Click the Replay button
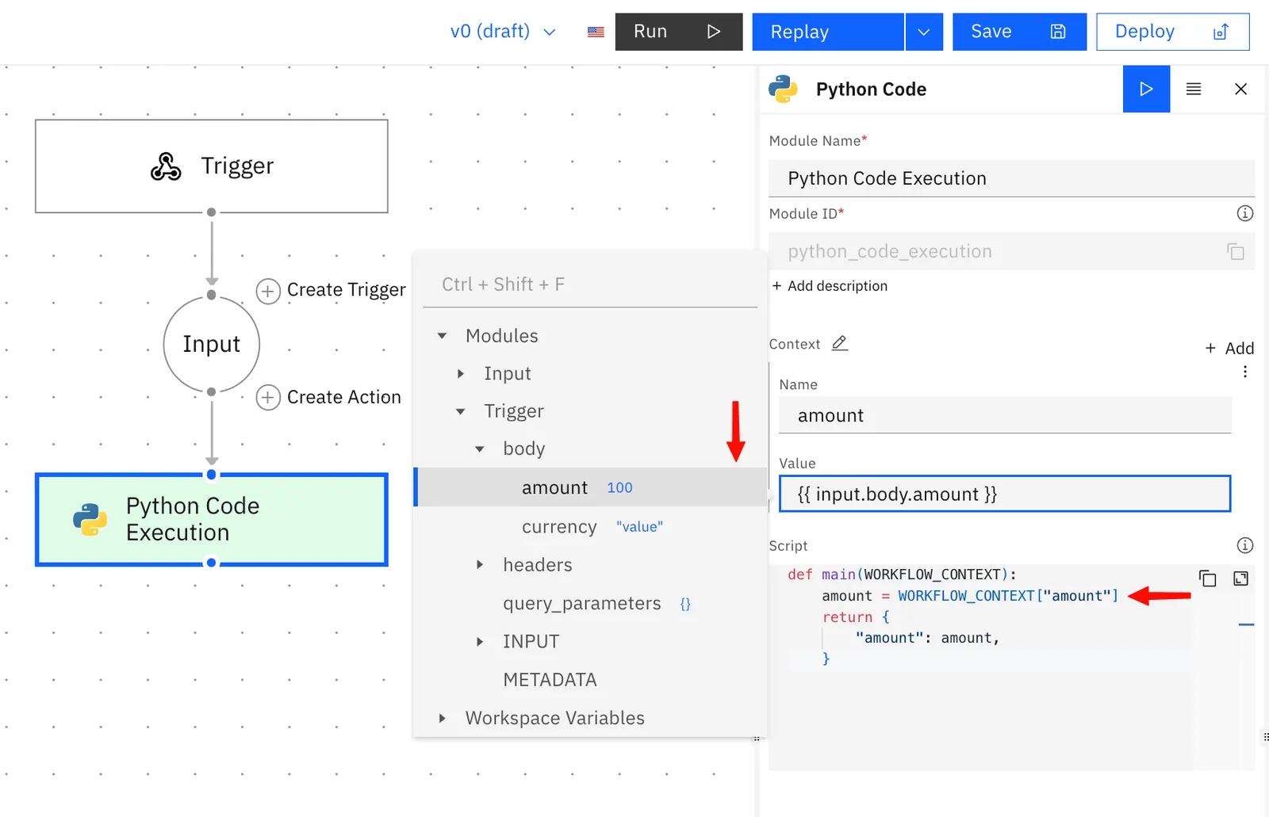 point(828,32)
